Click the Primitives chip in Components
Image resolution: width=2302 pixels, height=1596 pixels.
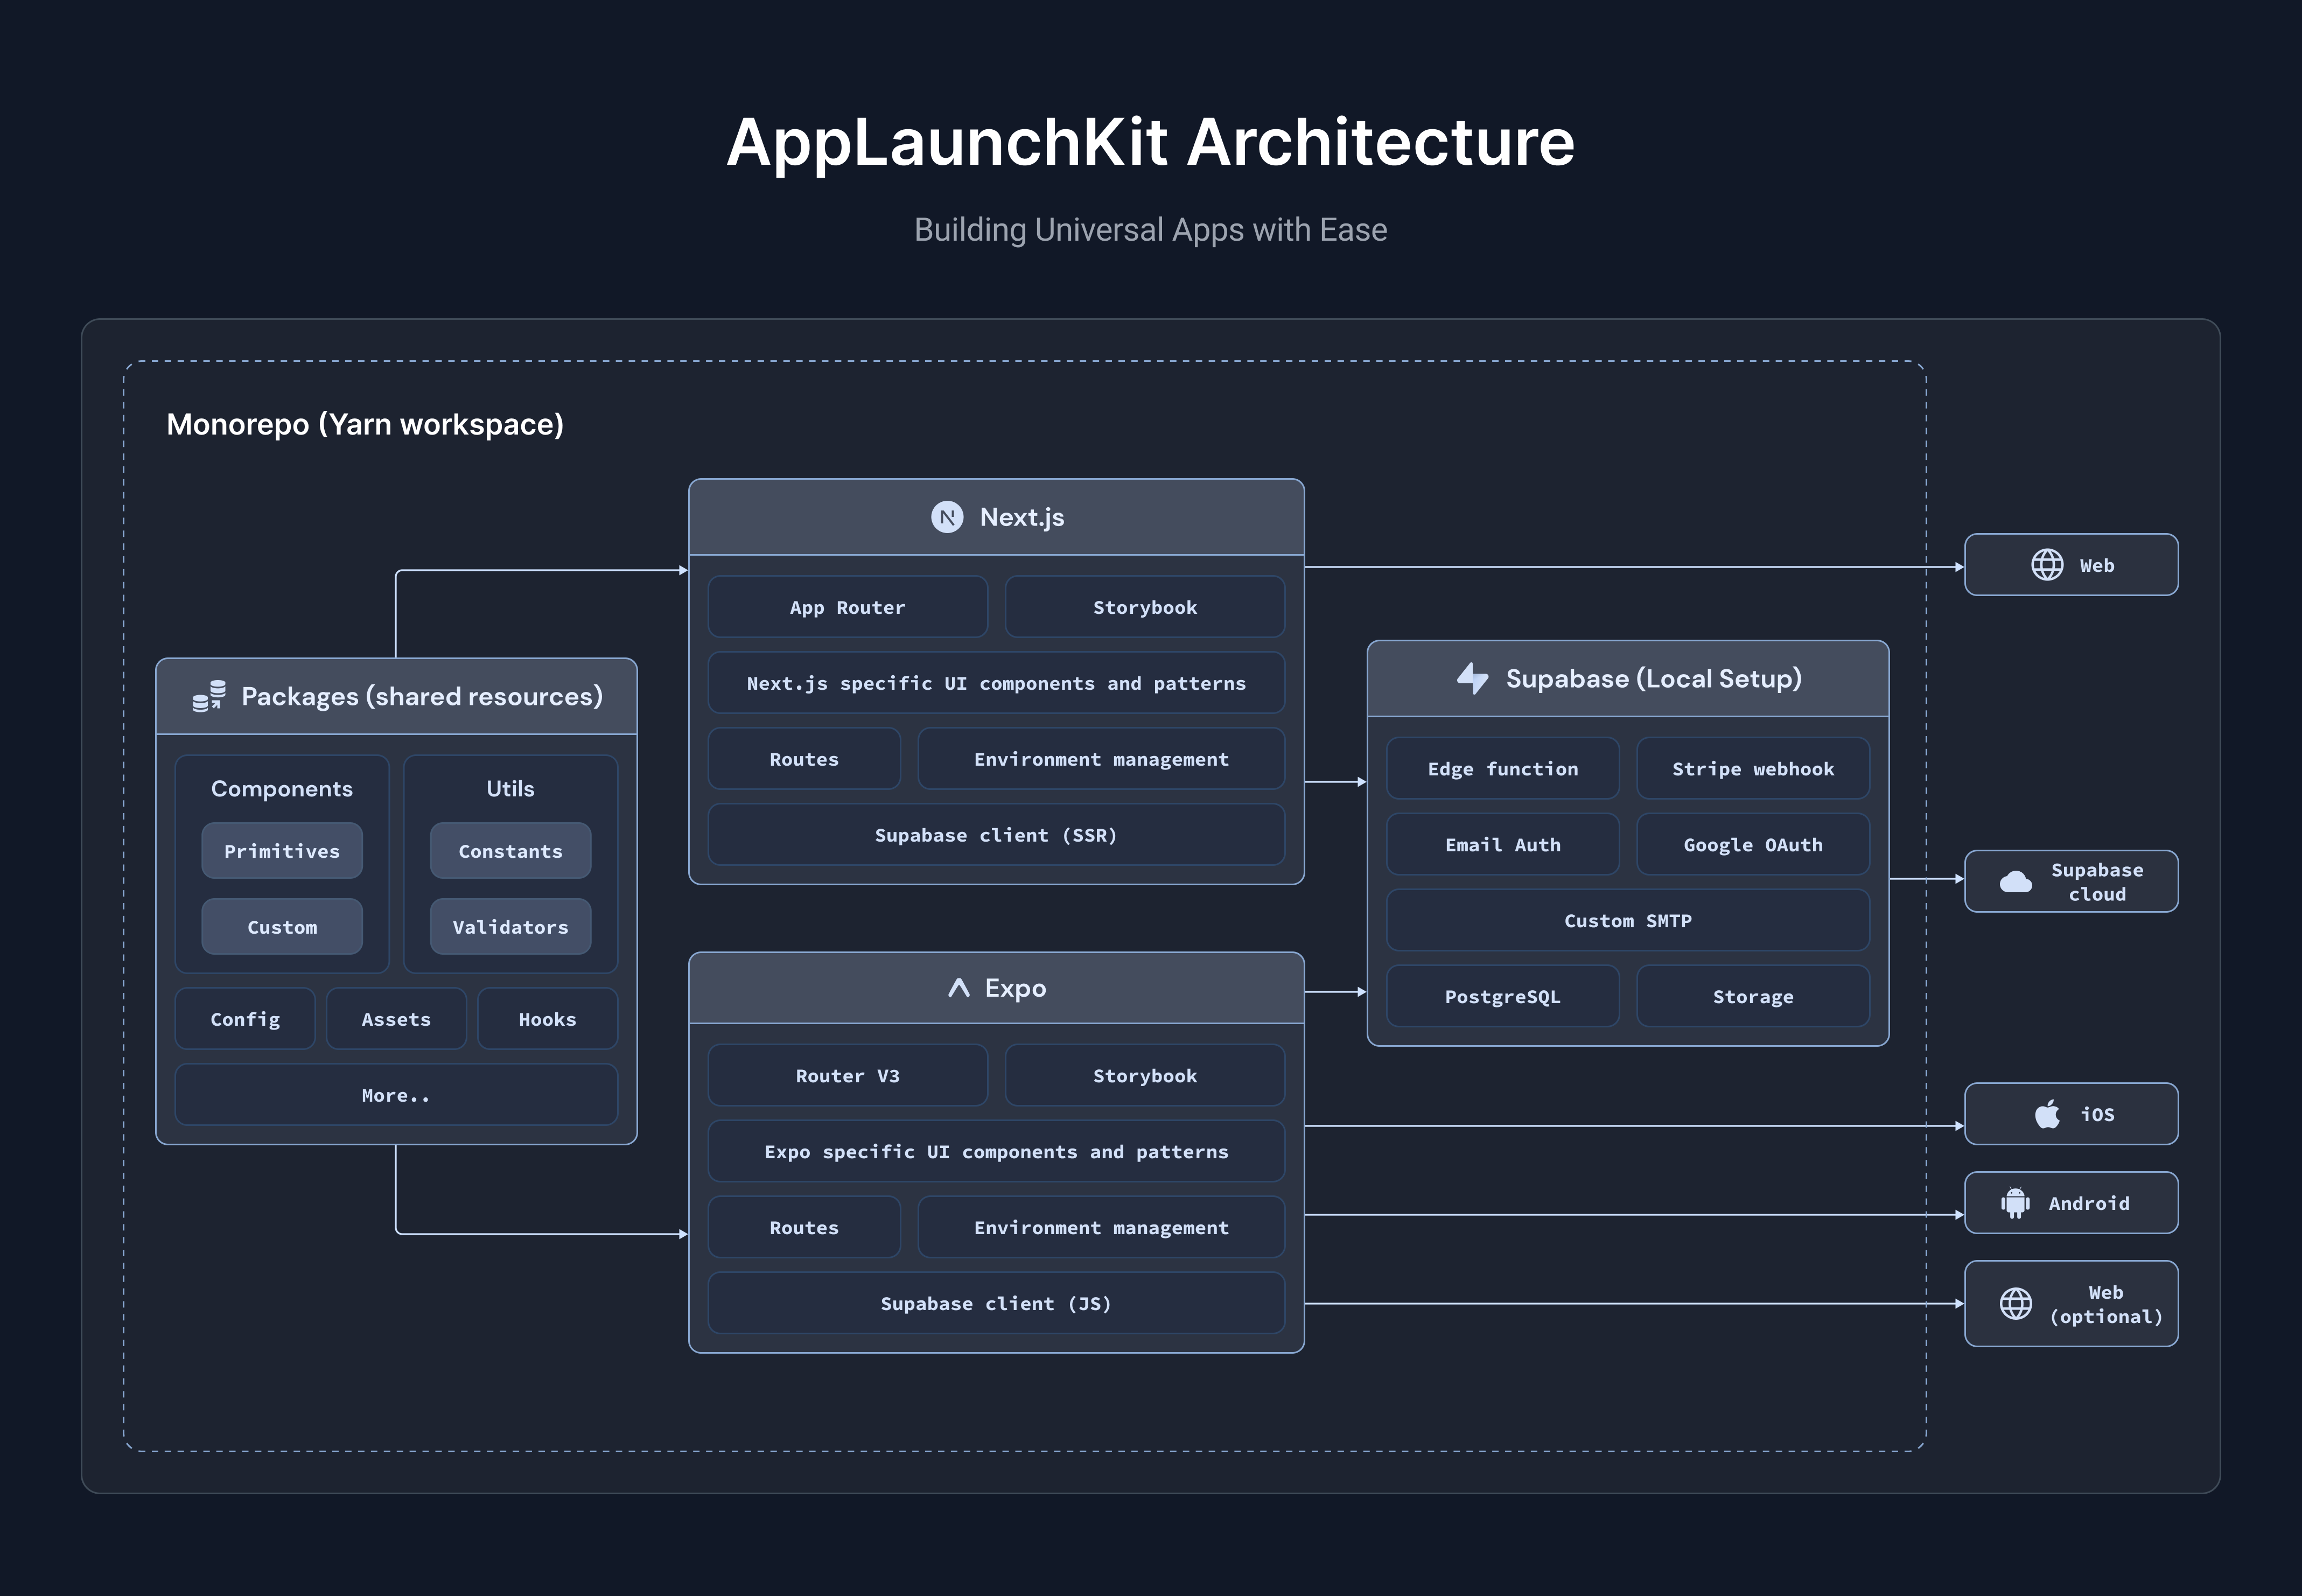click(x=282, y=851)
